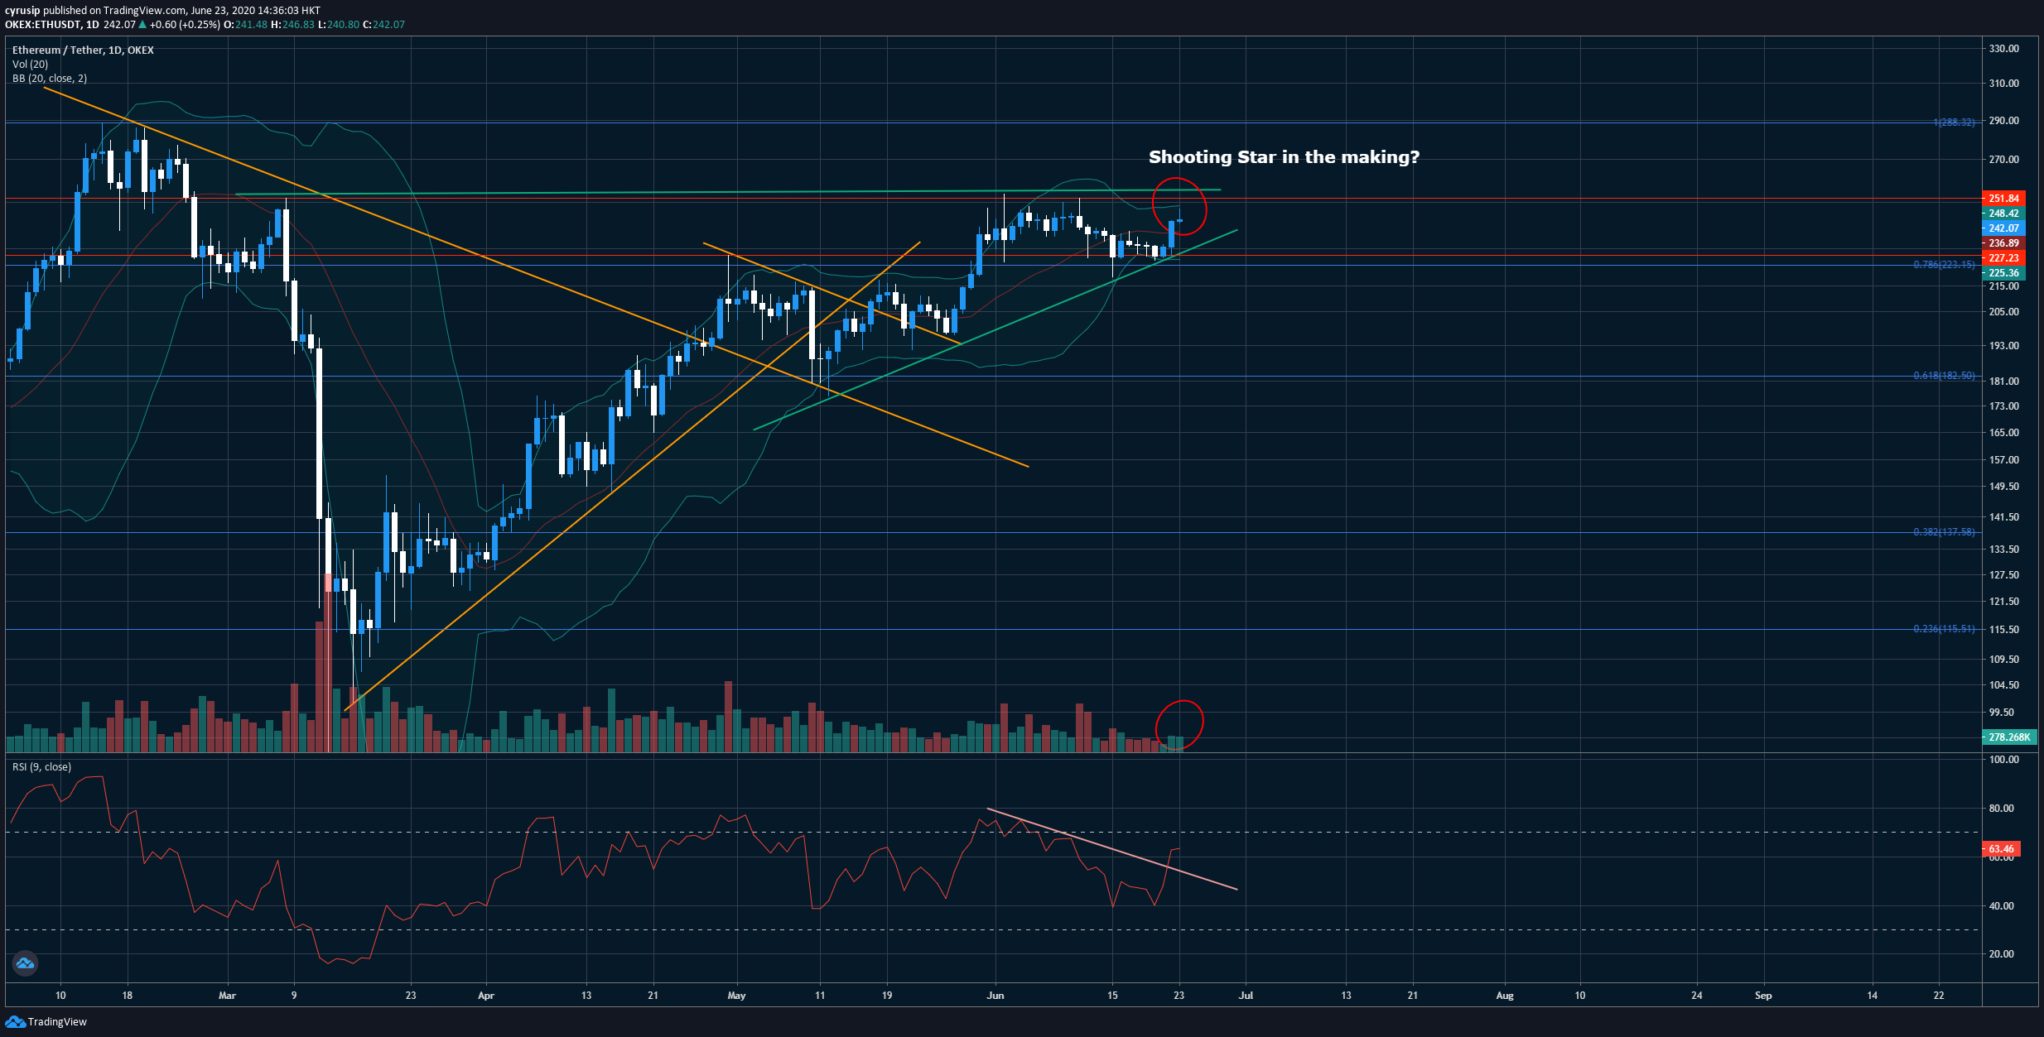Select the 'BB (20, close, 2)' indicator label
The image size is (2044, 1037).
[x=50, y=78]
